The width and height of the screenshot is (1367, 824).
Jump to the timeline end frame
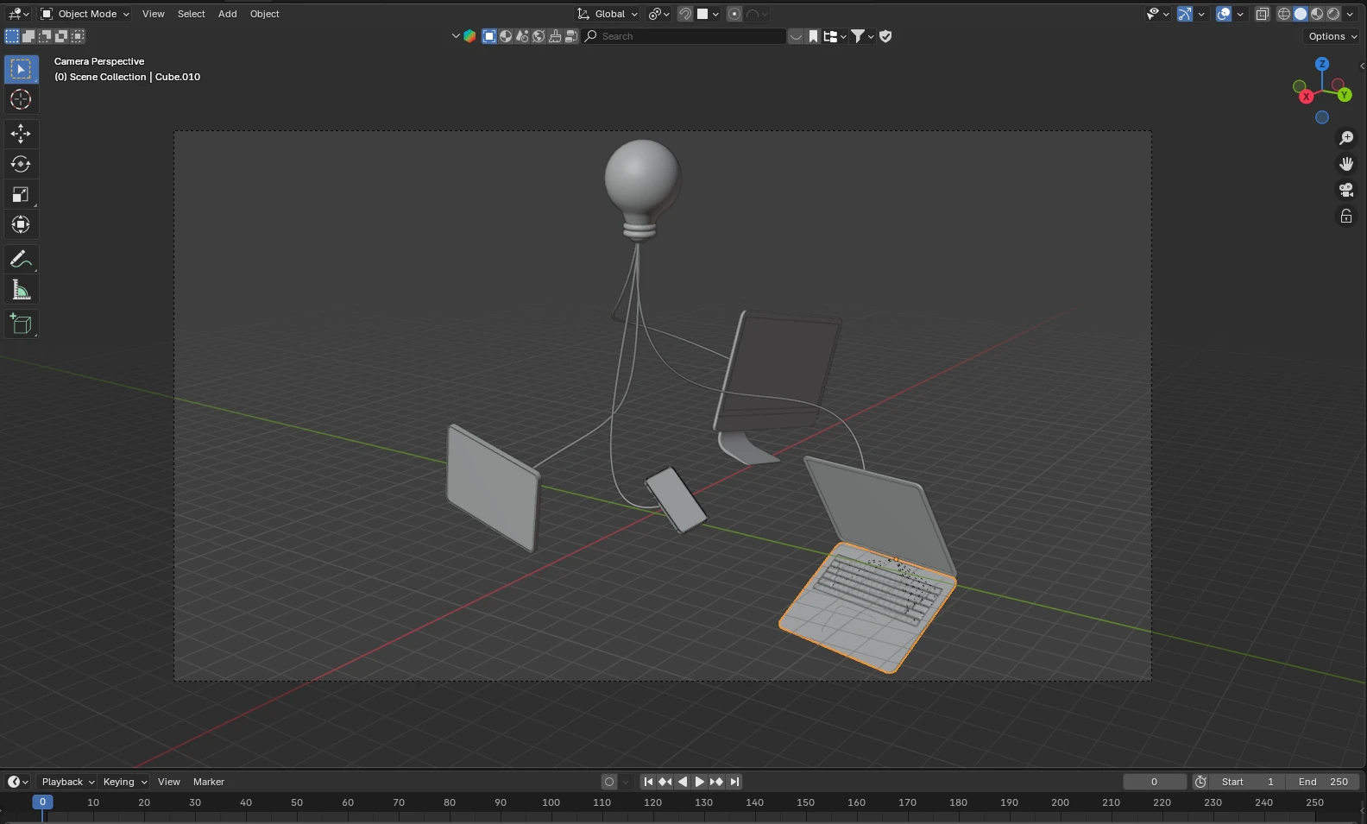[x=734, y=782]
